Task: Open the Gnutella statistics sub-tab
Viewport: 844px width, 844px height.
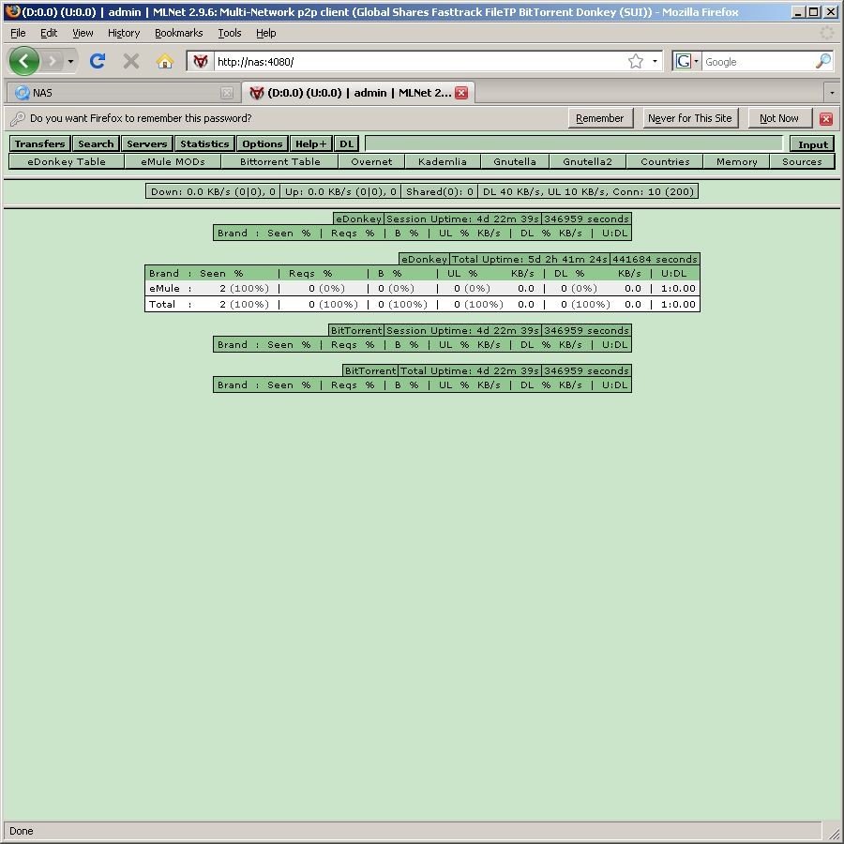Action: click(x=515, y=161)
